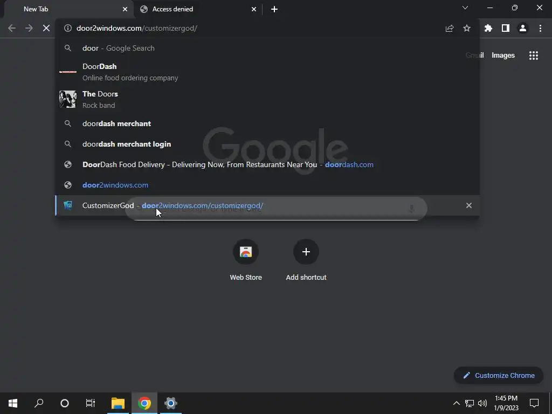This screenshot has width=552, height=414.
Task: Remove CustomizerGod suggestion with X
Action: 469,205
